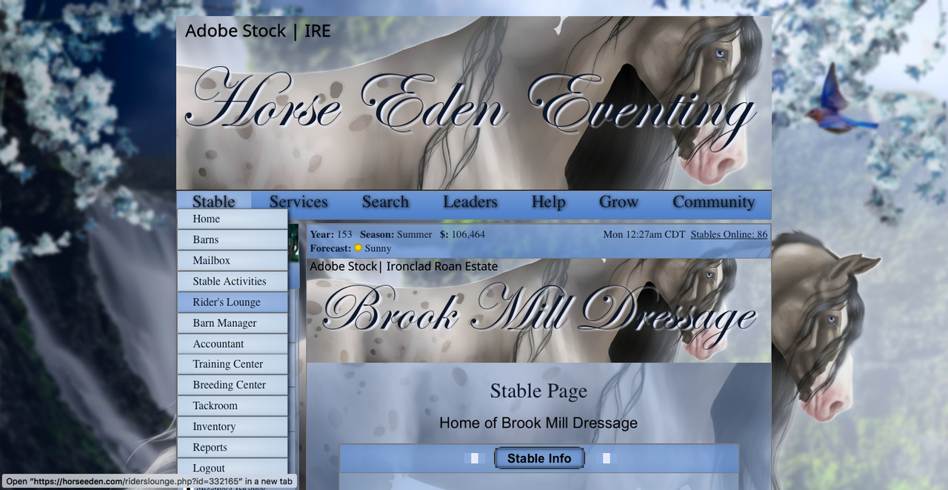Click small square icon right of Stable Info
This screenshot has height=490, width=948.
click(607, 458)
